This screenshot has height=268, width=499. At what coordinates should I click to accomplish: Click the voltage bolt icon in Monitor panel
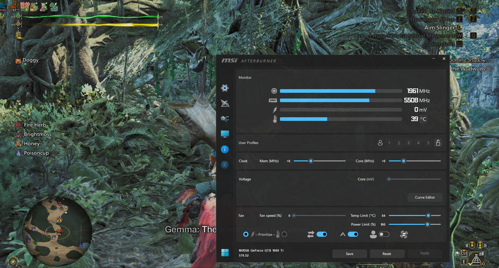point(275,110)
